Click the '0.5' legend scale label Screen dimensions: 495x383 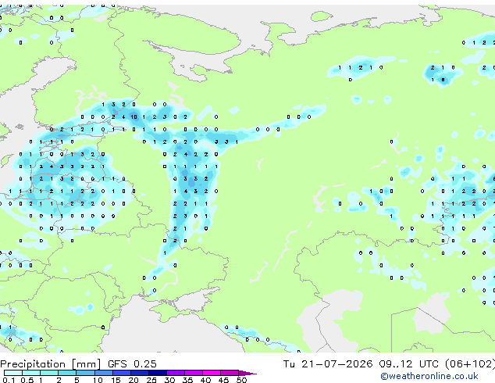(x=27, y=380)
